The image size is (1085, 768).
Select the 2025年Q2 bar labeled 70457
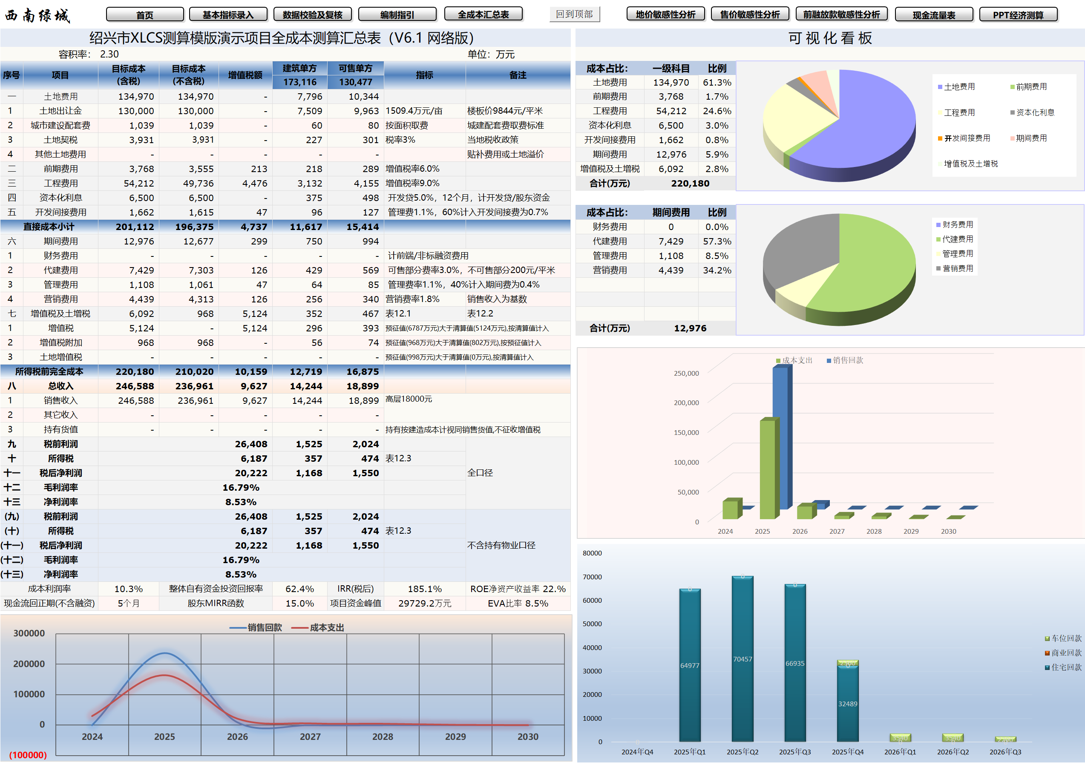742,659
